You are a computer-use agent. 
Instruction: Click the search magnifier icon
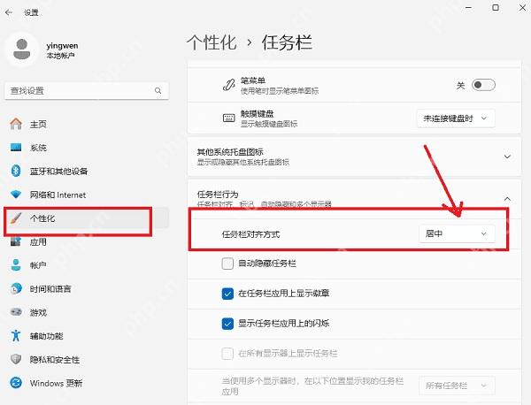coord(158,91)
